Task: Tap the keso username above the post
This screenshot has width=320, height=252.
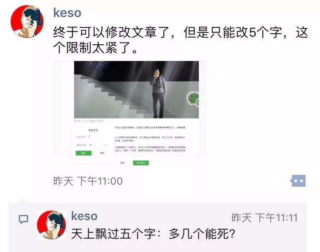Action: tap(67, 13)
